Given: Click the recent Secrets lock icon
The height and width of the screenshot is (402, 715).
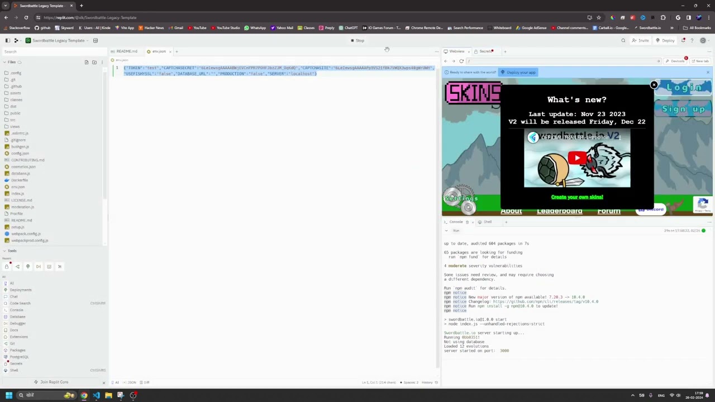Looking at the screenshot, I should 7,266.
